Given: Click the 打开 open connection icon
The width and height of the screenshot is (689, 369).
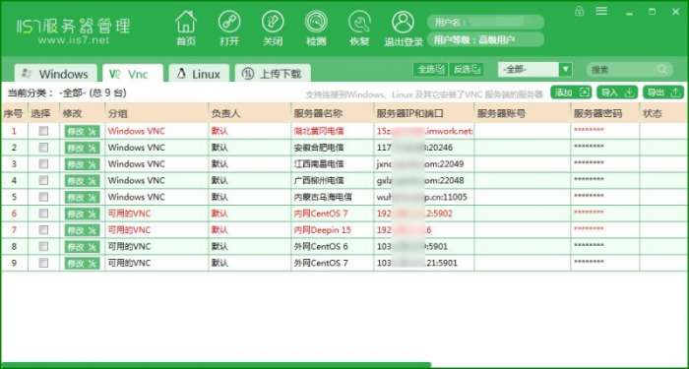Looking at the screenshot, I should (x=229, y=22).
